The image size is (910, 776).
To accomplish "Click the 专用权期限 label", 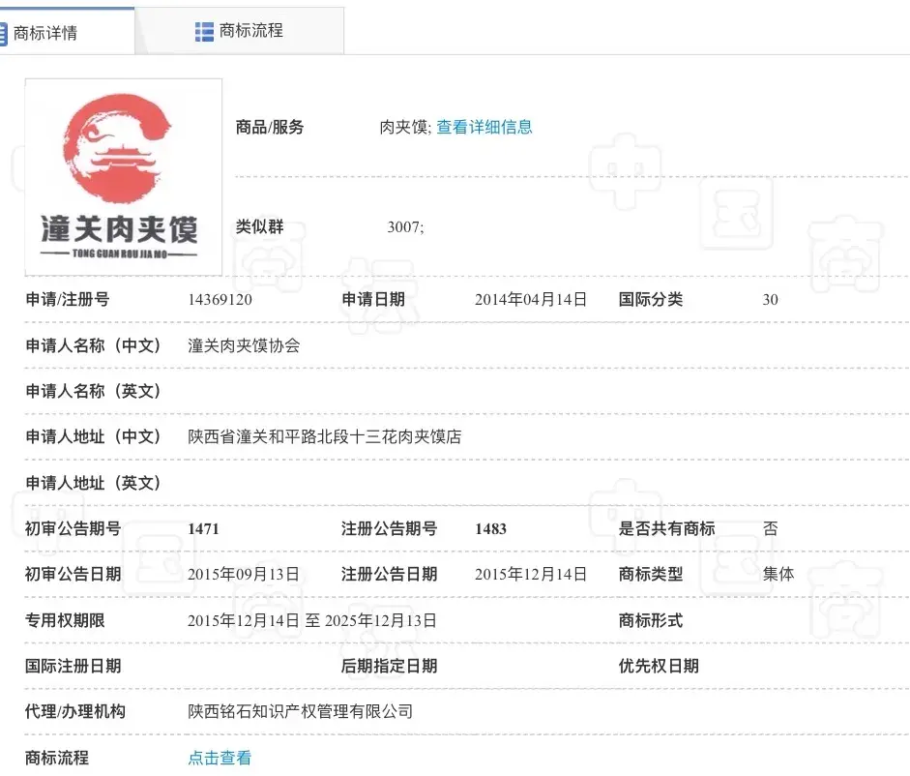I will click(65, 620).
